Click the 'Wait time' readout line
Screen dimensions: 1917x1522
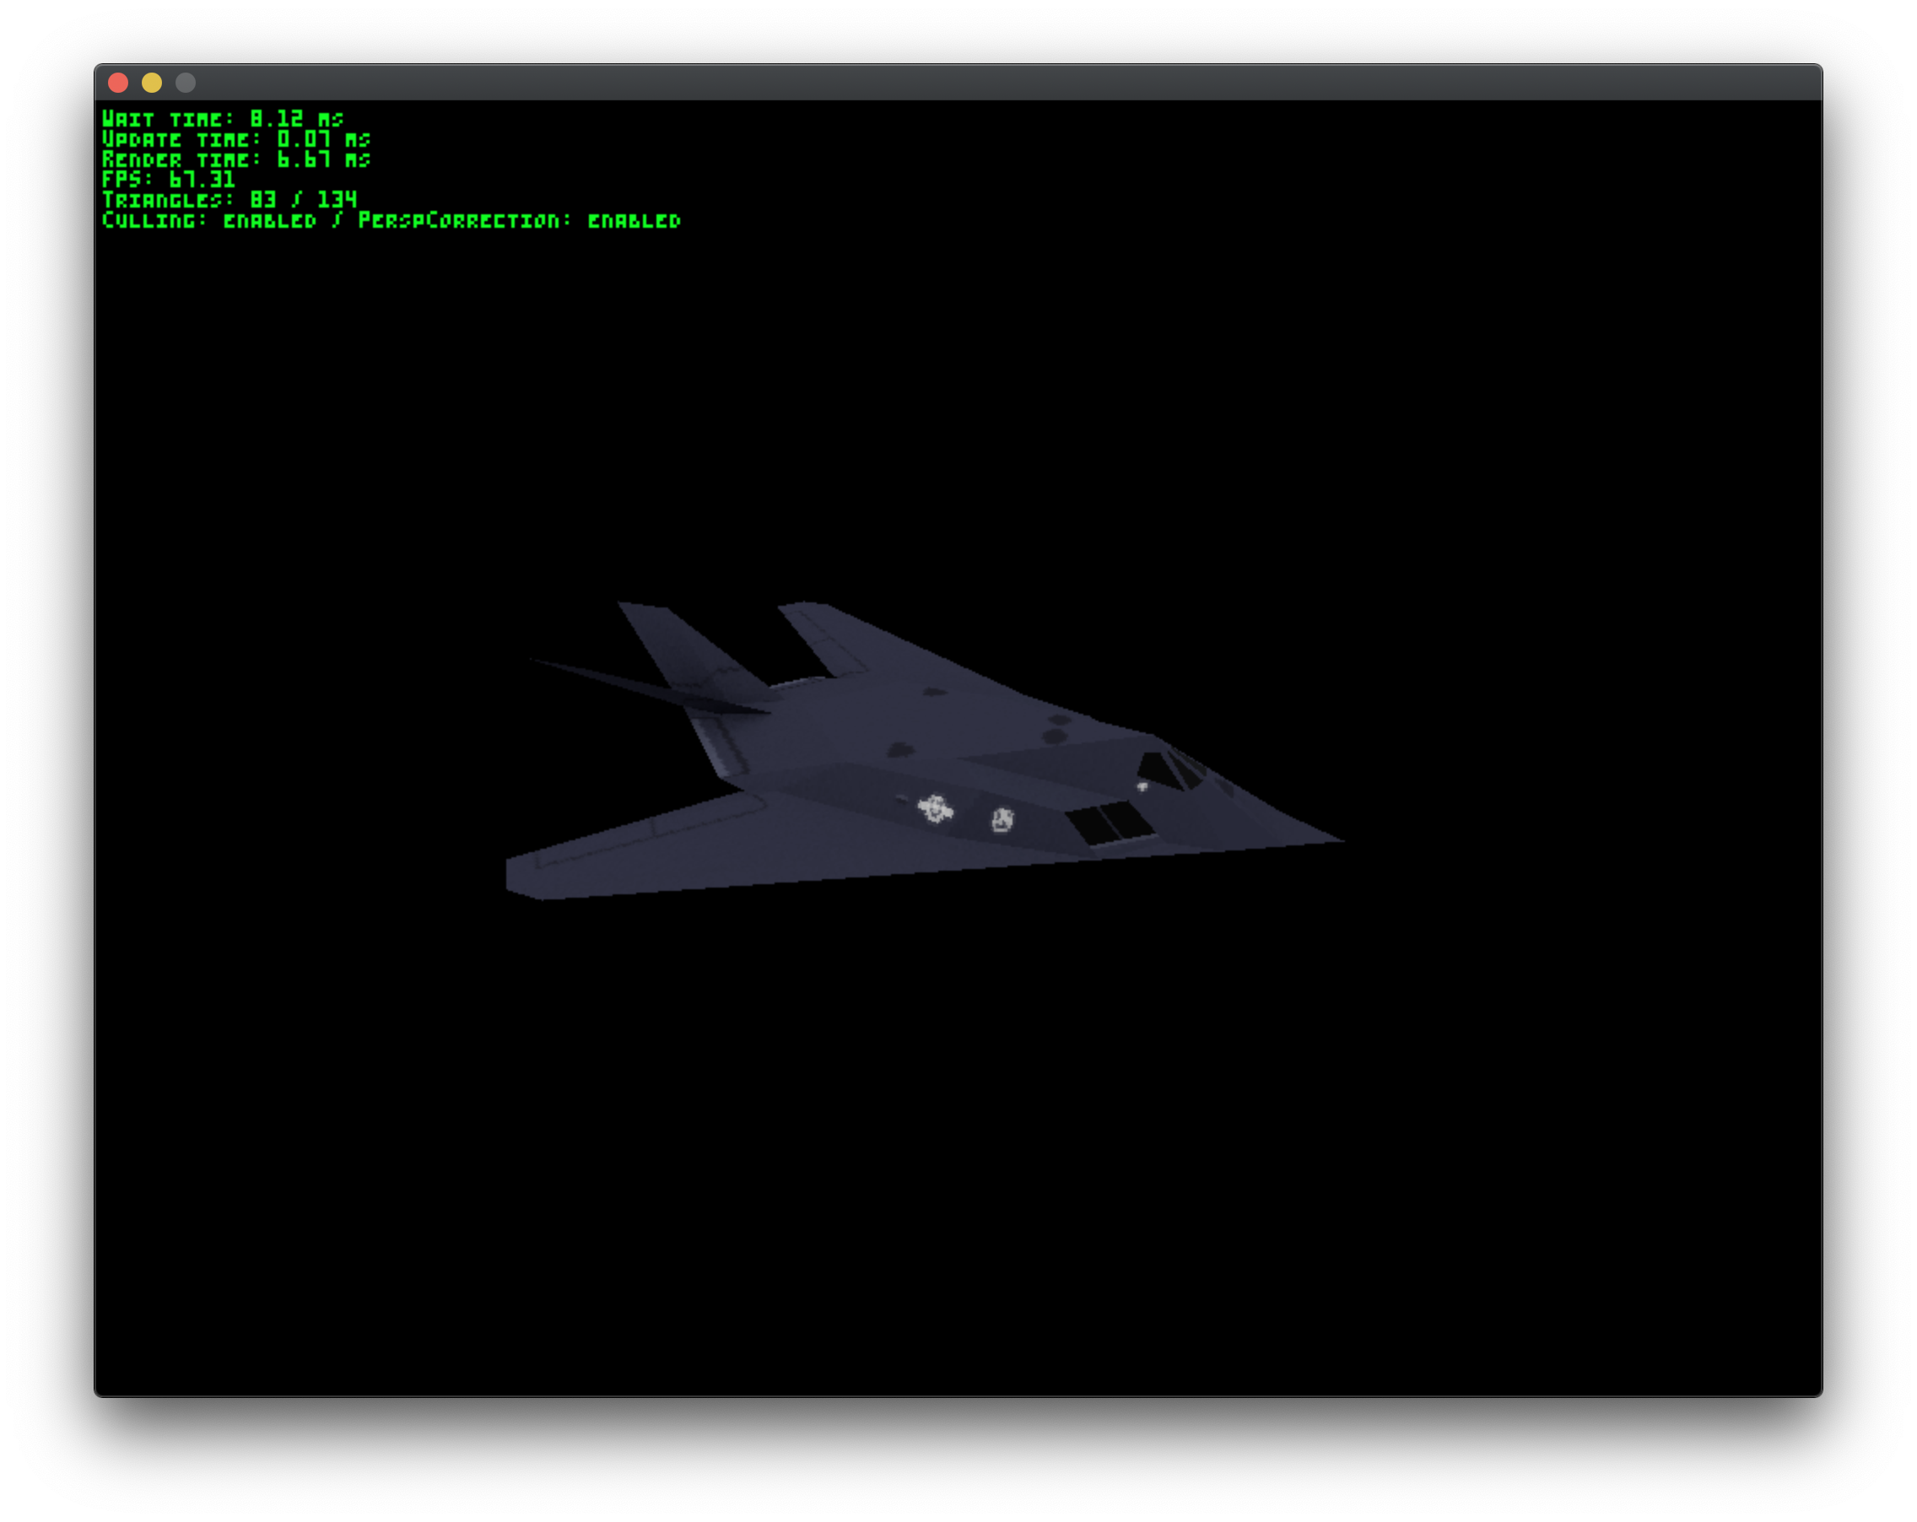point(222,118)
